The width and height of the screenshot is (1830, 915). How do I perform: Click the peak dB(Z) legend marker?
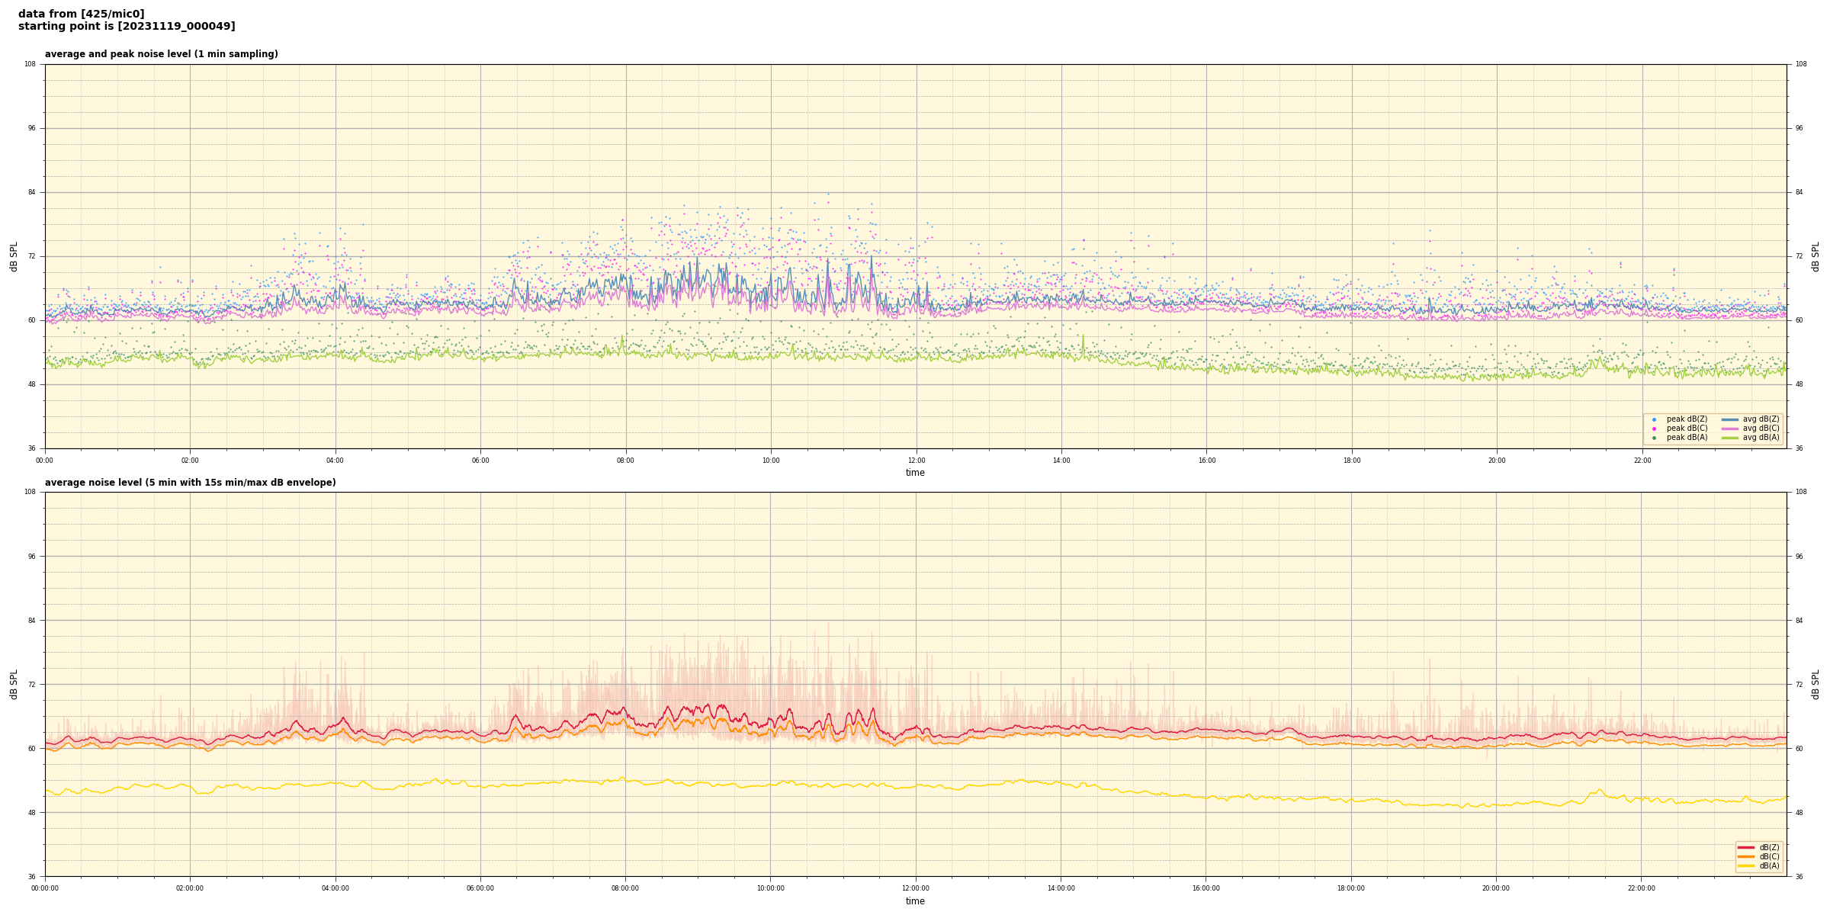1654,419
